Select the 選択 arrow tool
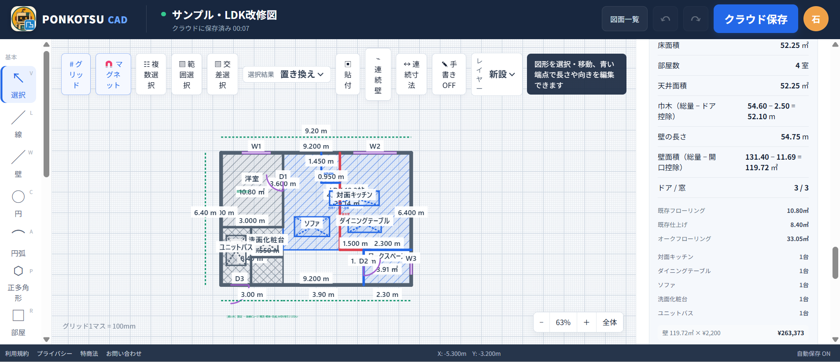Image resolution: width=840 pixels, height=362 pixels. [18, 84]
